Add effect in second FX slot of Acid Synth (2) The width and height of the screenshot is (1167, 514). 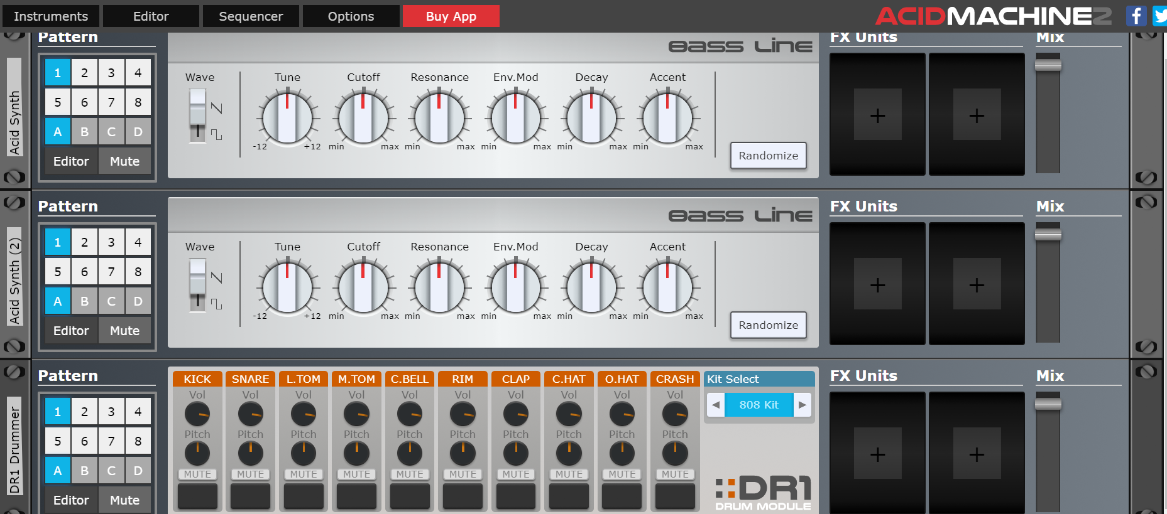(x=977, y=284)
